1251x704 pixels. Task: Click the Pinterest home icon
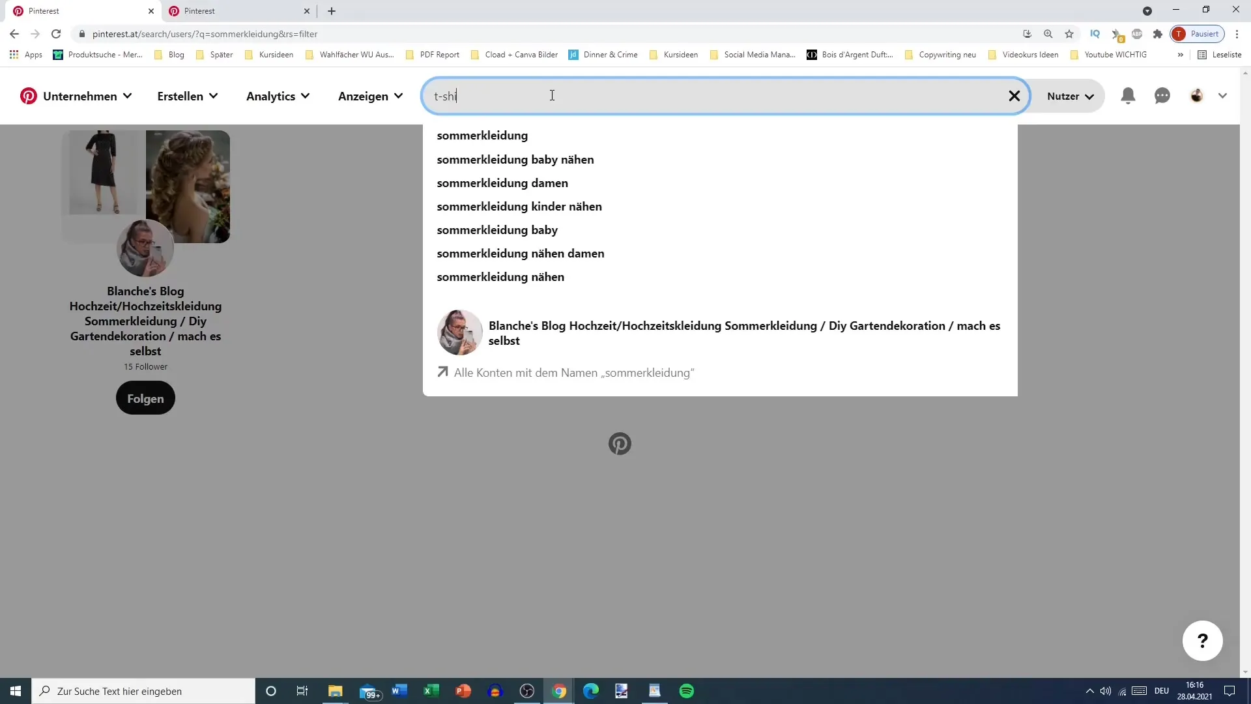[x=29, y=95]
